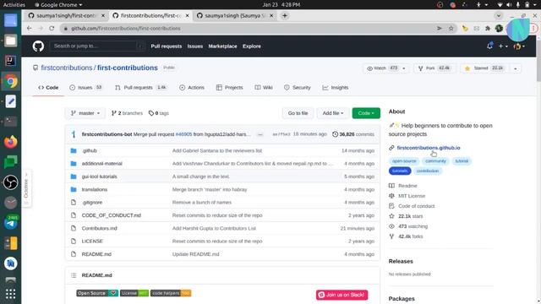Open the translations folder

click(95, 189)
